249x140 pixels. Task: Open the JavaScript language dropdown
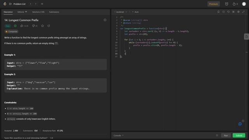121,12
